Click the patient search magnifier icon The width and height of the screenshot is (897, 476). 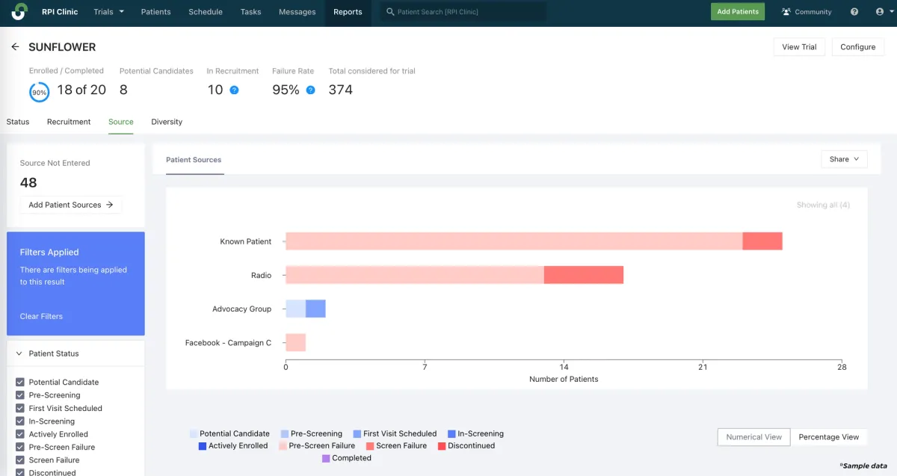click(x=389, y=12)
